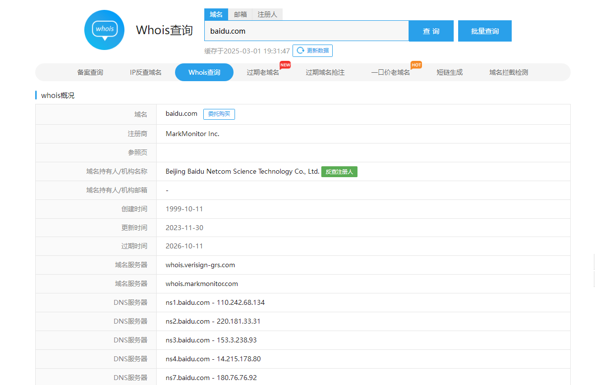
Task: Click the whois概况 section heading
Action: pos(58,95)
